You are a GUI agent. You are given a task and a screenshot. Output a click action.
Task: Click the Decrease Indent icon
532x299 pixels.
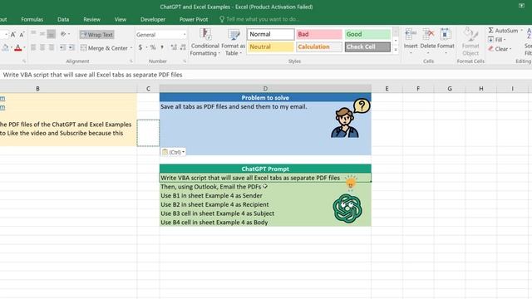click(62, 48)
